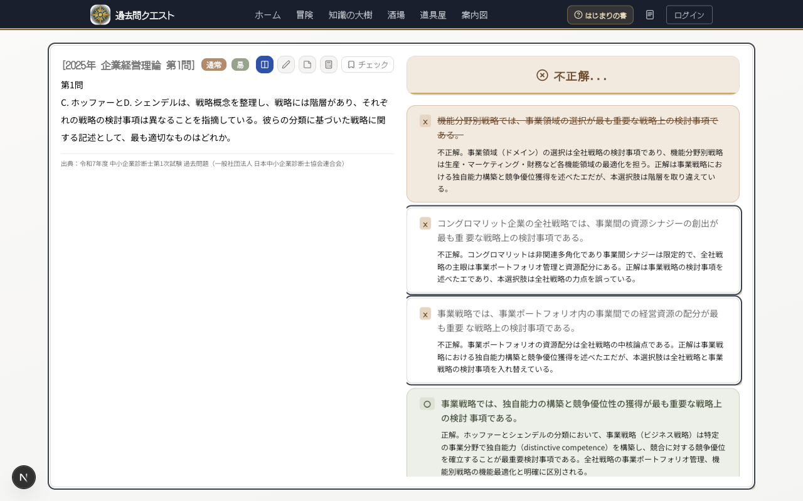
Task: Click the 出典 source citation line
Action: [203, 163]
